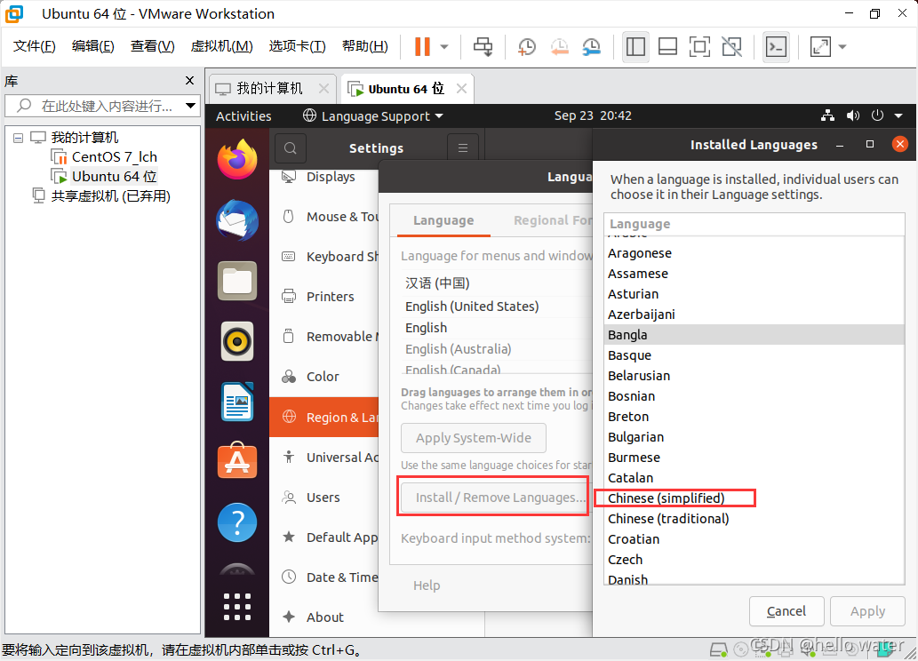Close the Ubuntu 64 位 tab
918x661 pixels.
(461, 89)
